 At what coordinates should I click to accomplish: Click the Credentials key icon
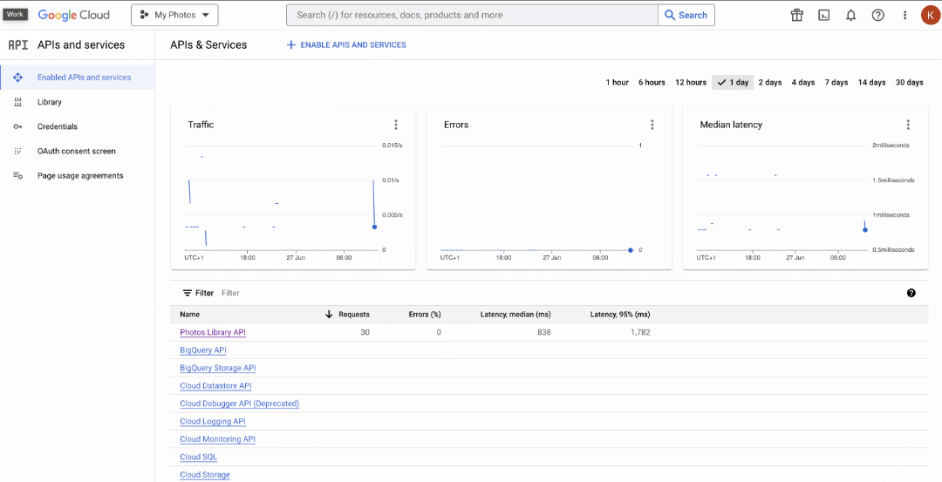17,126
